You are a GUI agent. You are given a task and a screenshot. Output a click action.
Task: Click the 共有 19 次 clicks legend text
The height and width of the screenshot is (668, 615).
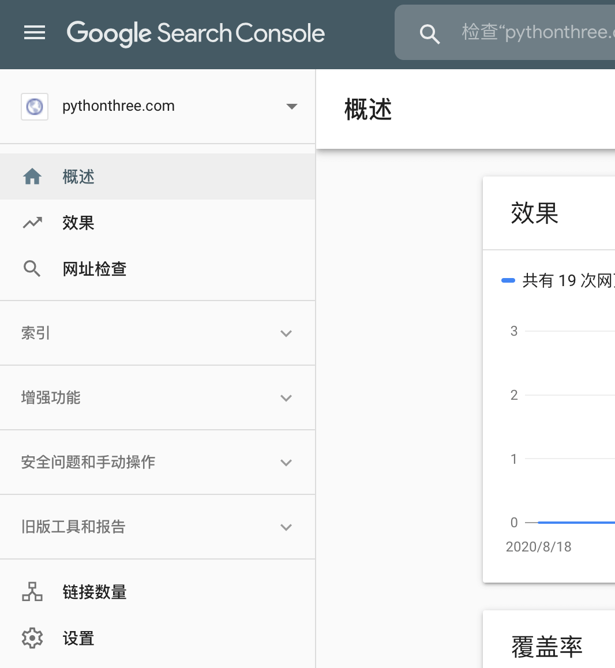click(568, 280)
